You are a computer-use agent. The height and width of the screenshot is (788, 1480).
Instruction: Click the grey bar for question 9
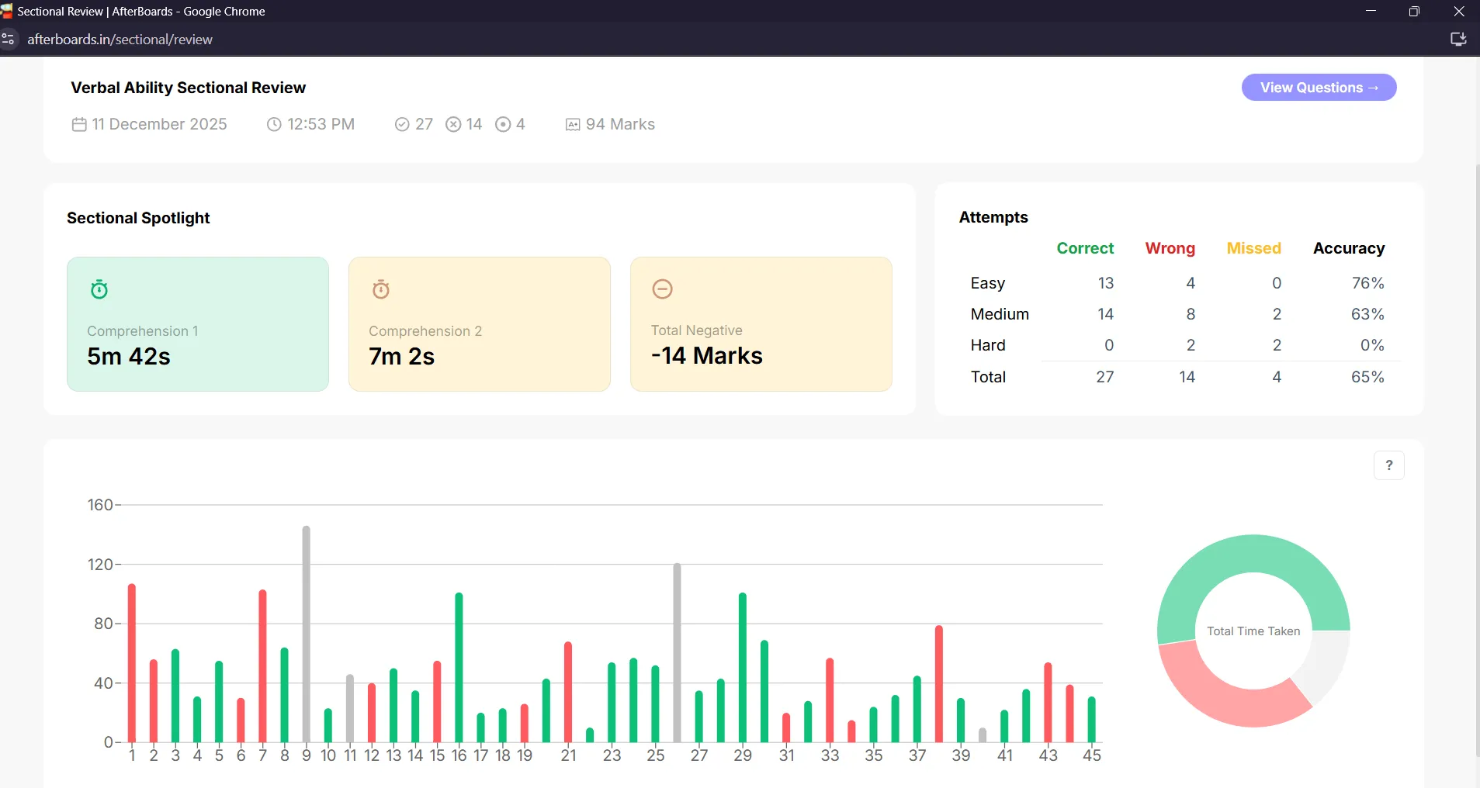click(307, 634)
